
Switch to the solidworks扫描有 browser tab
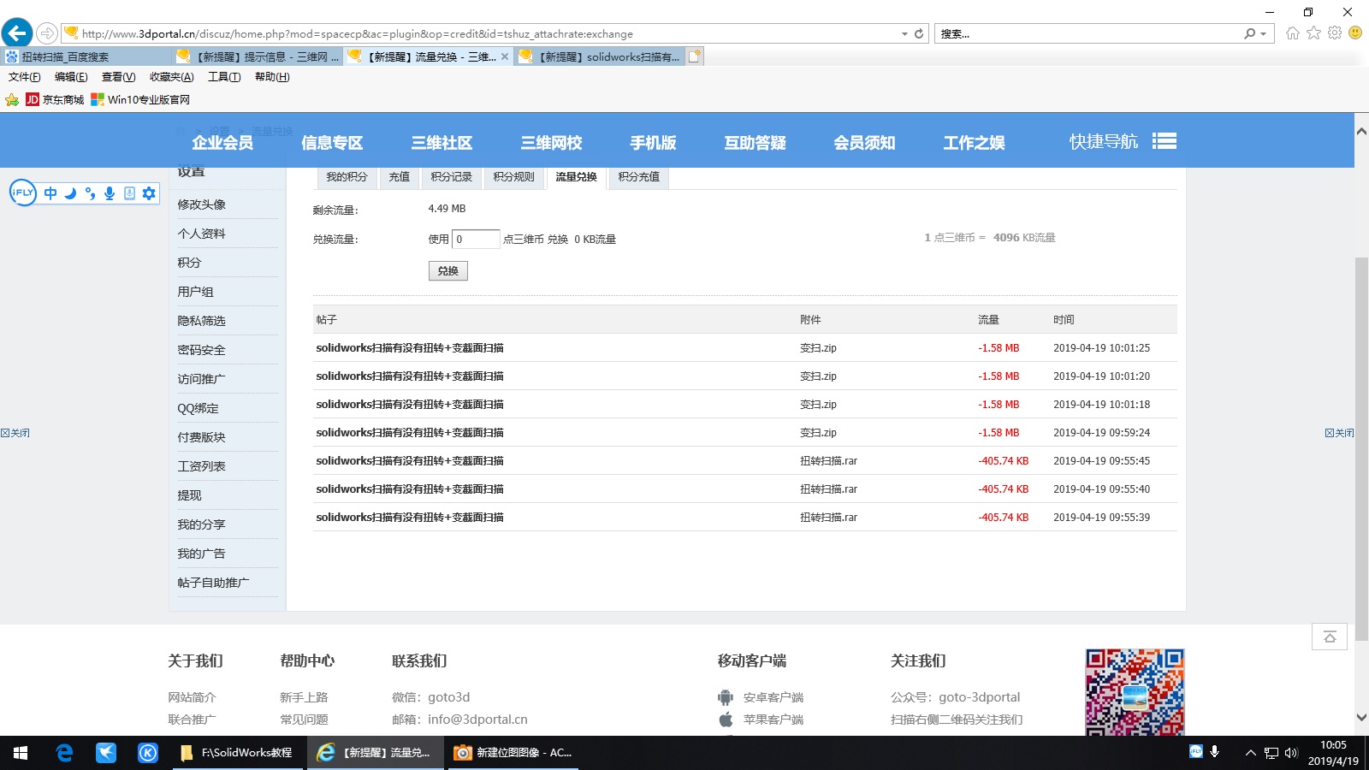600,56
